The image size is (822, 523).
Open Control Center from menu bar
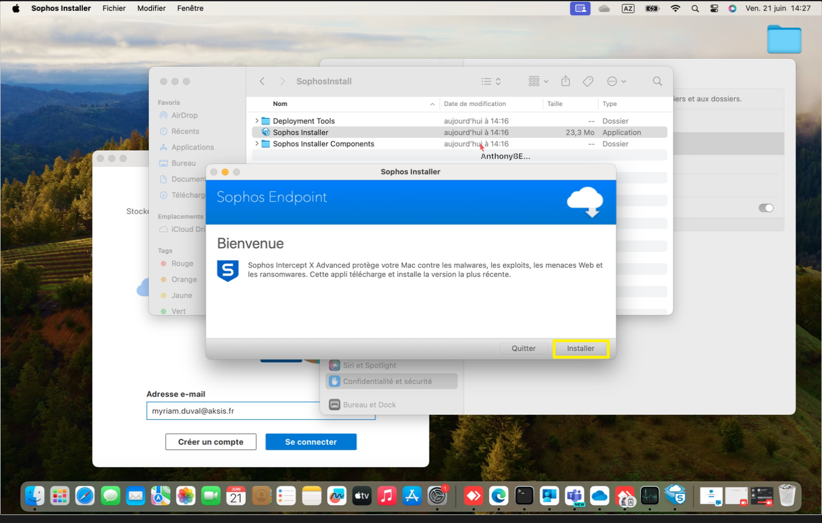click(714, 9)
